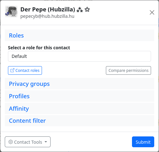Click the Compare permissions button
Image resolution: width=159 pixels, height=152 pixels.
coord(128,70)
